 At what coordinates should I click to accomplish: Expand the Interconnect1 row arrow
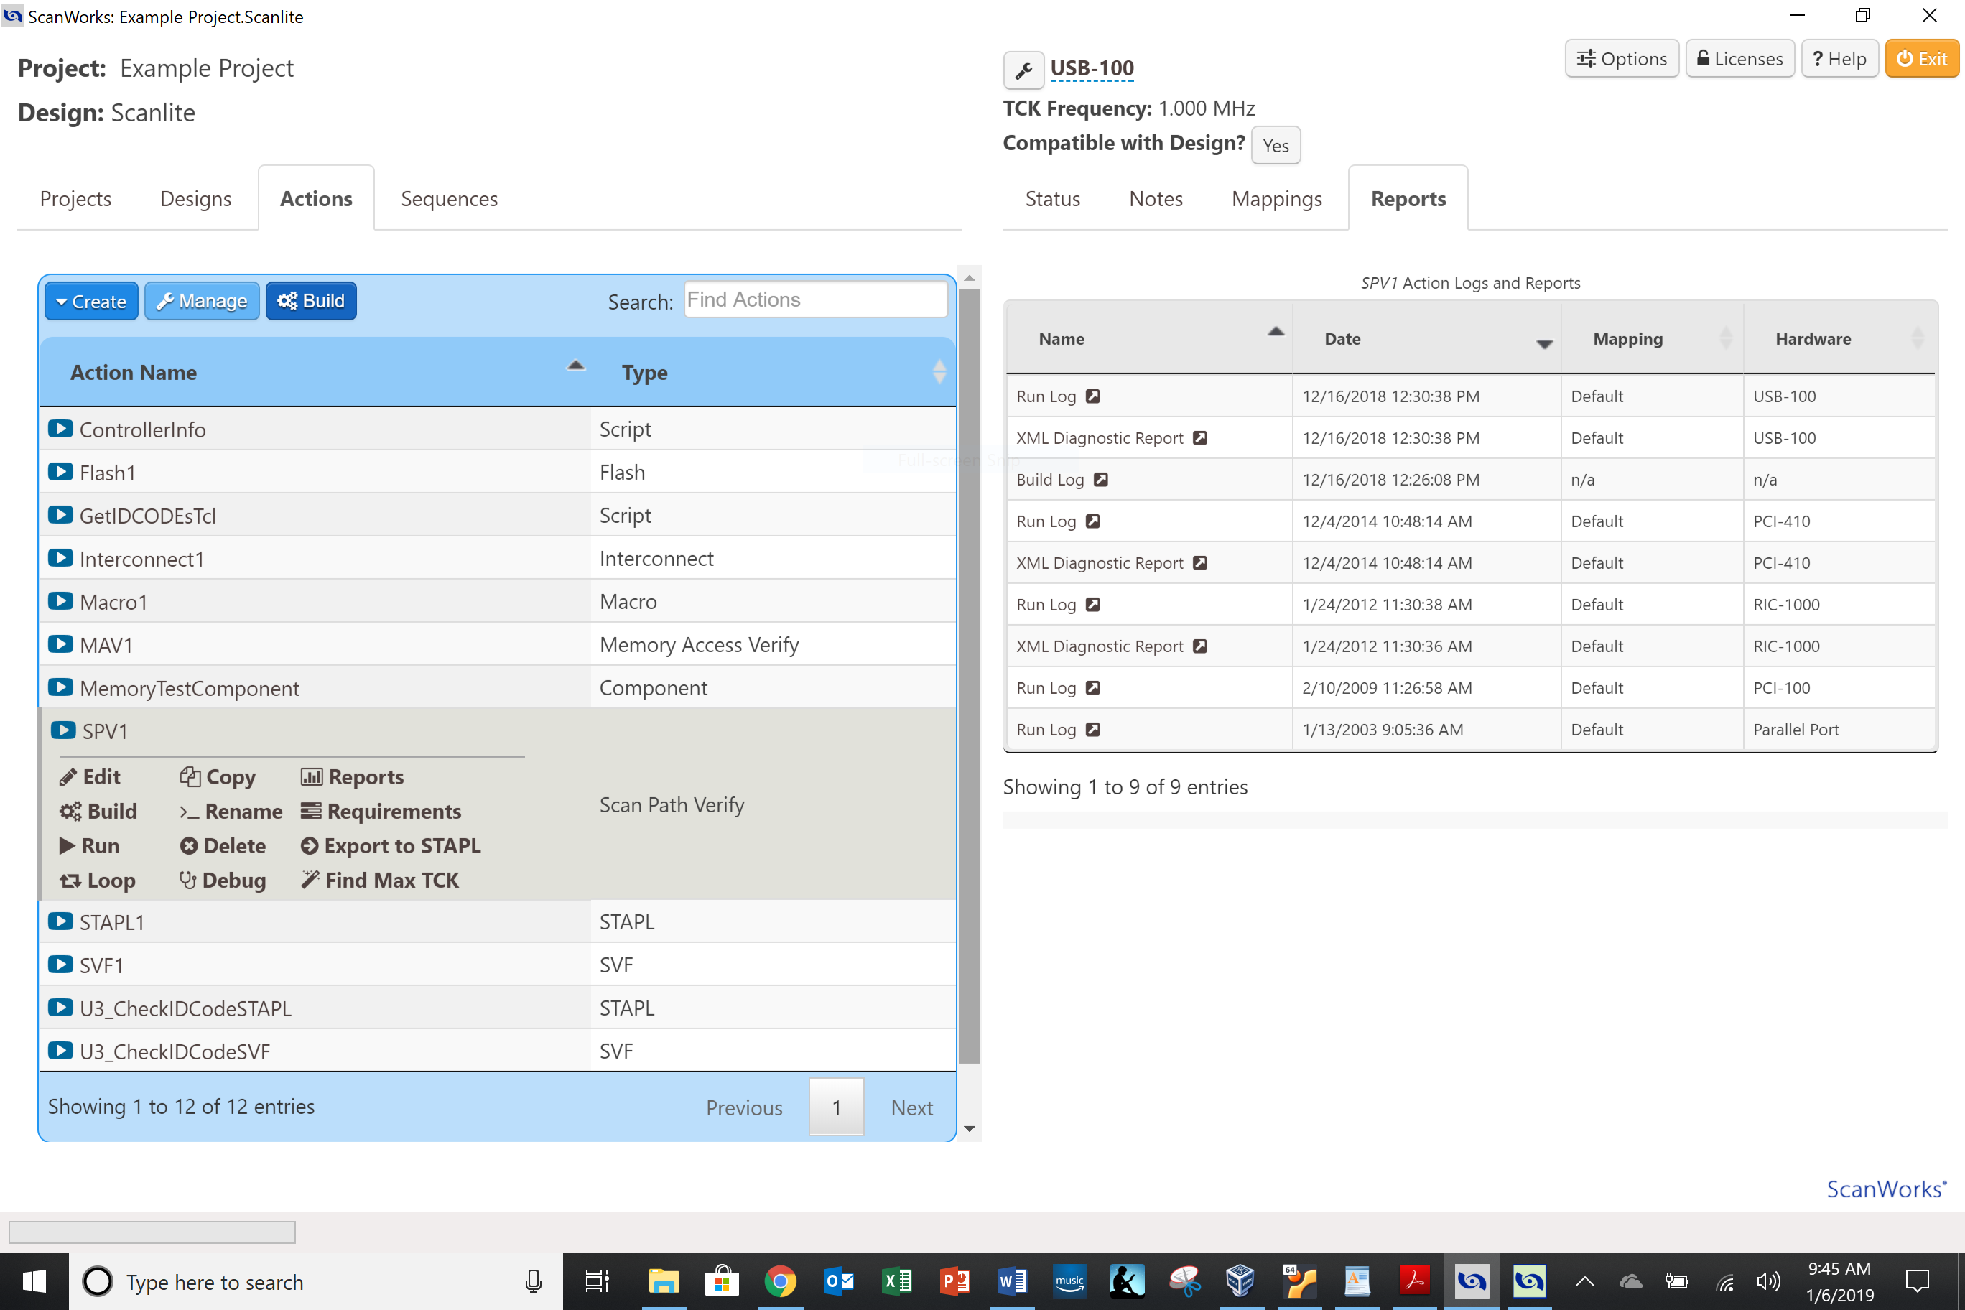click(x=60, y=558)
